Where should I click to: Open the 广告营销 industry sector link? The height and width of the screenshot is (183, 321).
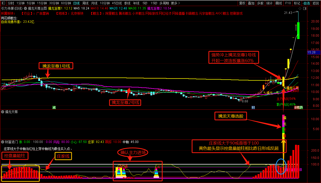pos(42,13)
